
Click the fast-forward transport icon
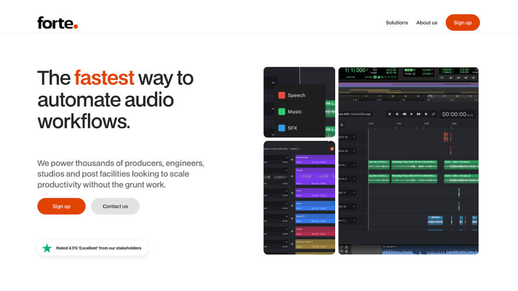pyautogui.click(x=418, y=114)
